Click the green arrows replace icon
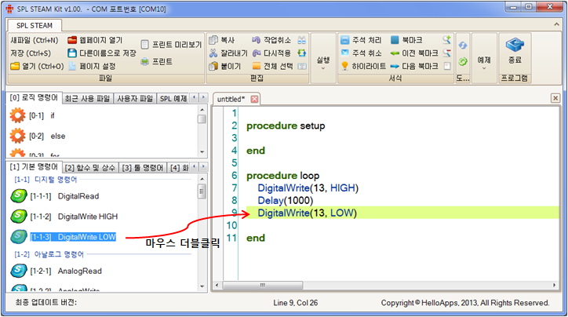The height and width of the screenshot is (317, 568). [x=302, y=53]
